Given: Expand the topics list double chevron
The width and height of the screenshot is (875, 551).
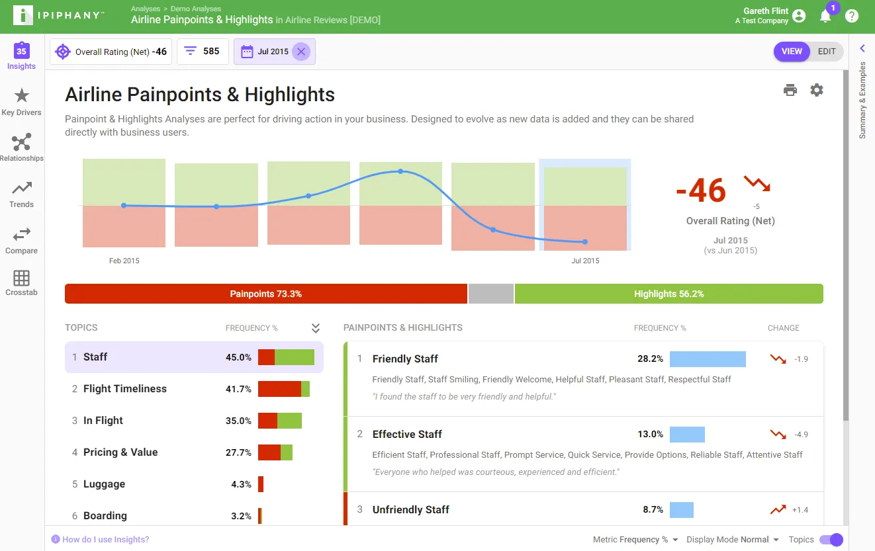Looking at the screenshot, I should point(316,328).
